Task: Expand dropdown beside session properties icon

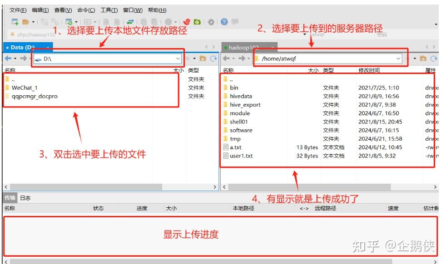Action: tap(76, 22)
